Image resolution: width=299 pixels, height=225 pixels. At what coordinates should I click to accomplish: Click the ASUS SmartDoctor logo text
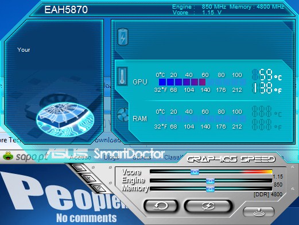[x=105, y=154]
